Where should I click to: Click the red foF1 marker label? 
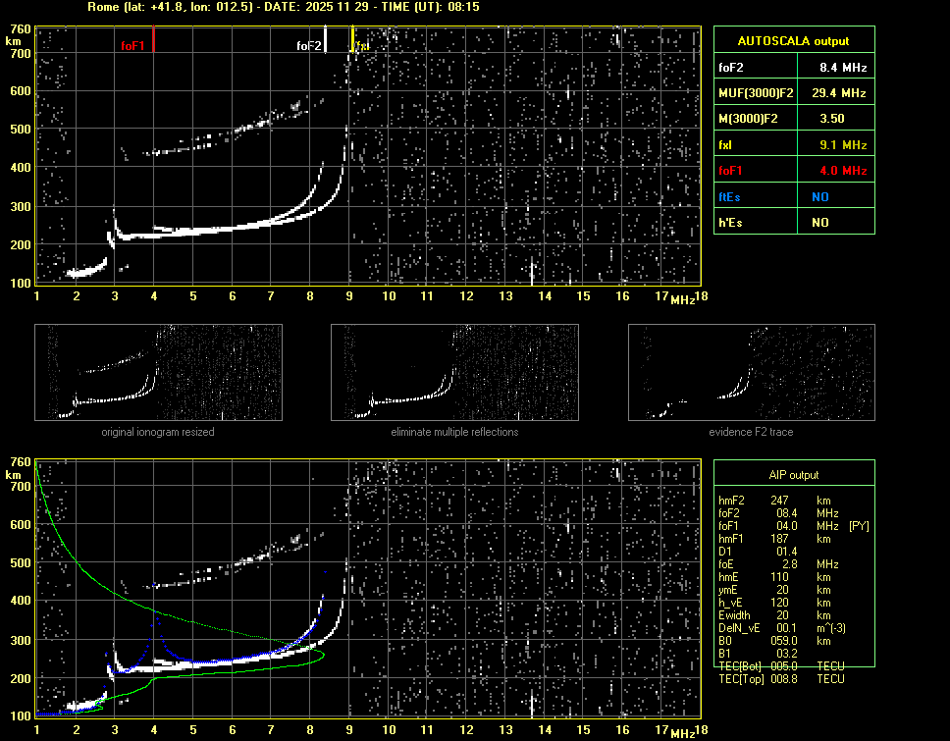click(132, 46)
